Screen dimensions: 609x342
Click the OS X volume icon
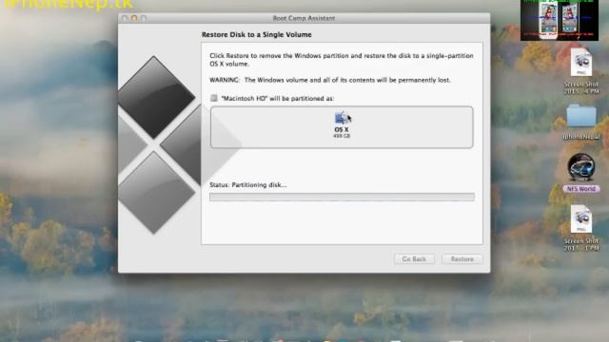[342, 118]
